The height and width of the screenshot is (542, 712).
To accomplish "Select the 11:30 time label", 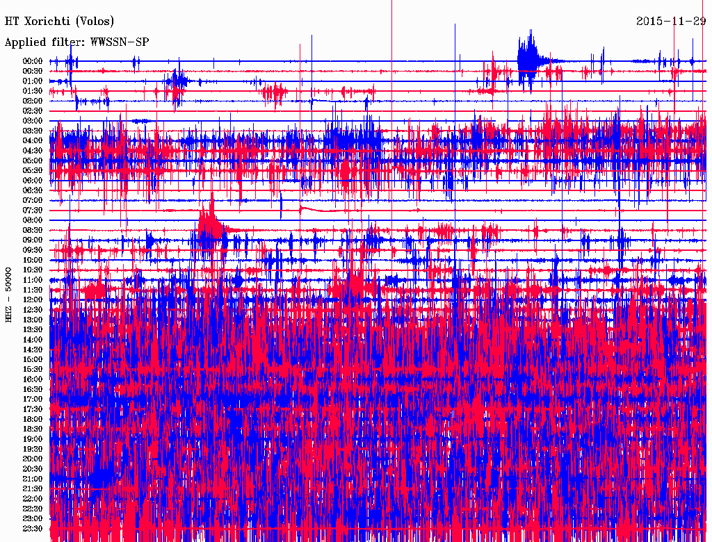I will click(x=33, y=290).
